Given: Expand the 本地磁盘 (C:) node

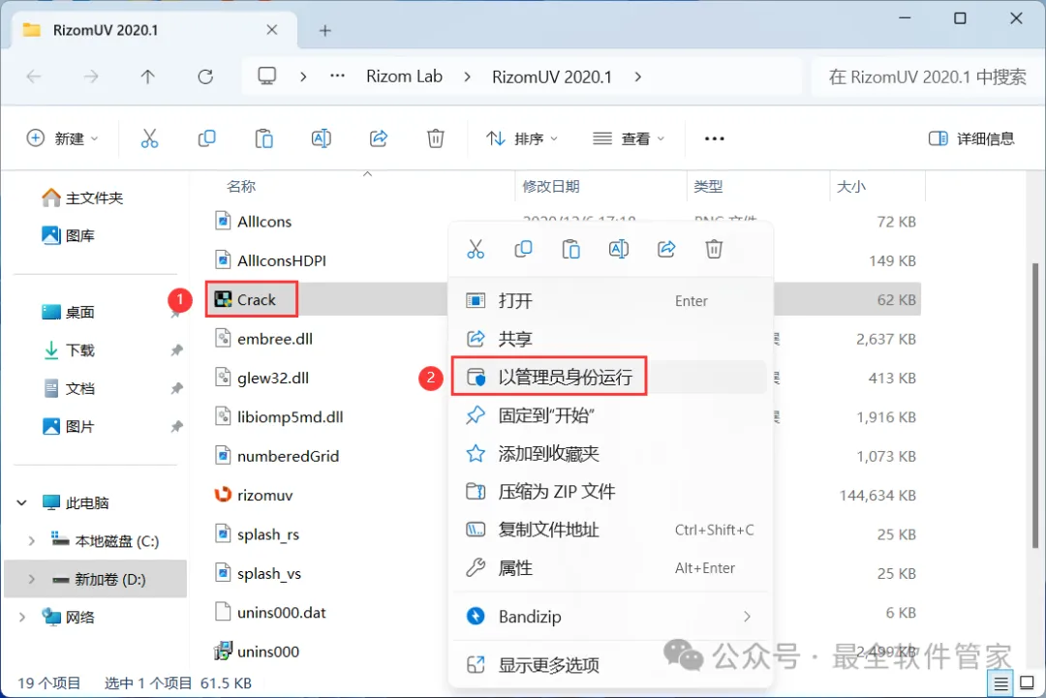Looking at the screenshot, I should [x=31, y=540].
